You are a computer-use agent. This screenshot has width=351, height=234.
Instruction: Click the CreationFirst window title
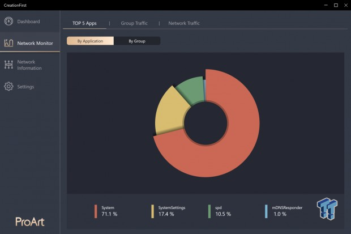point(15,5)
